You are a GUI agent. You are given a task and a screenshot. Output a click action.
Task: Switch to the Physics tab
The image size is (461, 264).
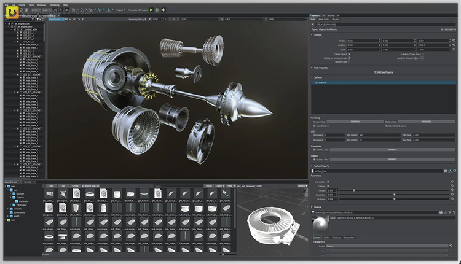click(336, 20)
